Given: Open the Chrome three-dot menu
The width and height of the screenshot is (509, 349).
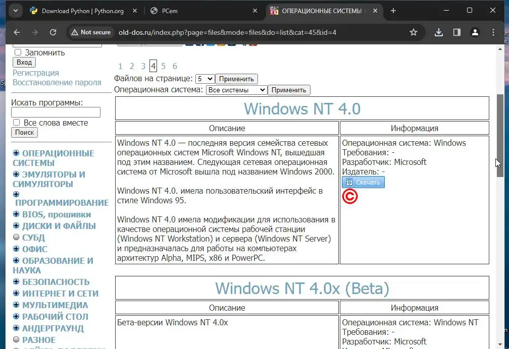Looking at the screenshot, I should pos(493,32).
